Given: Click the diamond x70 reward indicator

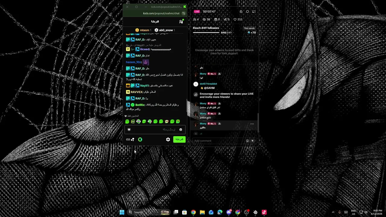Looking at the screenshot, I should pyautogui.click(x=252, y=33).
